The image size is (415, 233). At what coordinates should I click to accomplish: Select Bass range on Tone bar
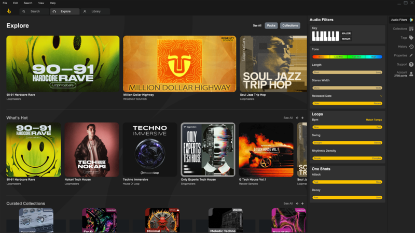321,57
